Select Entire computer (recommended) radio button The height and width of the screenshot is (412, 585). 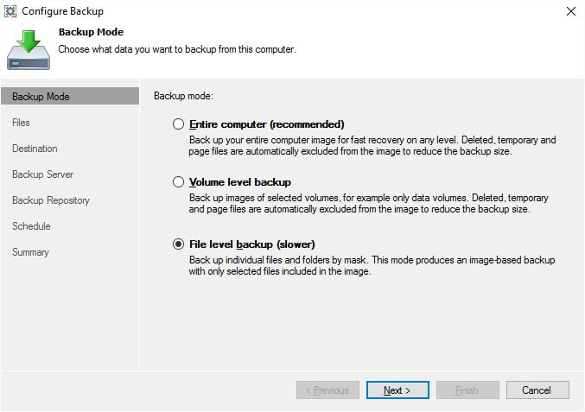click(178, 124)
